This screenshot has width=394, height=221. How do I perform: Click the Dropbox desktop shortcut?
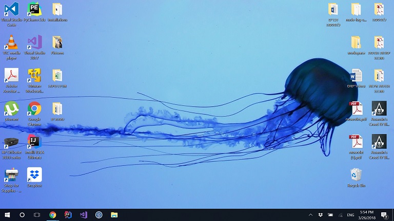click(34, 175)
